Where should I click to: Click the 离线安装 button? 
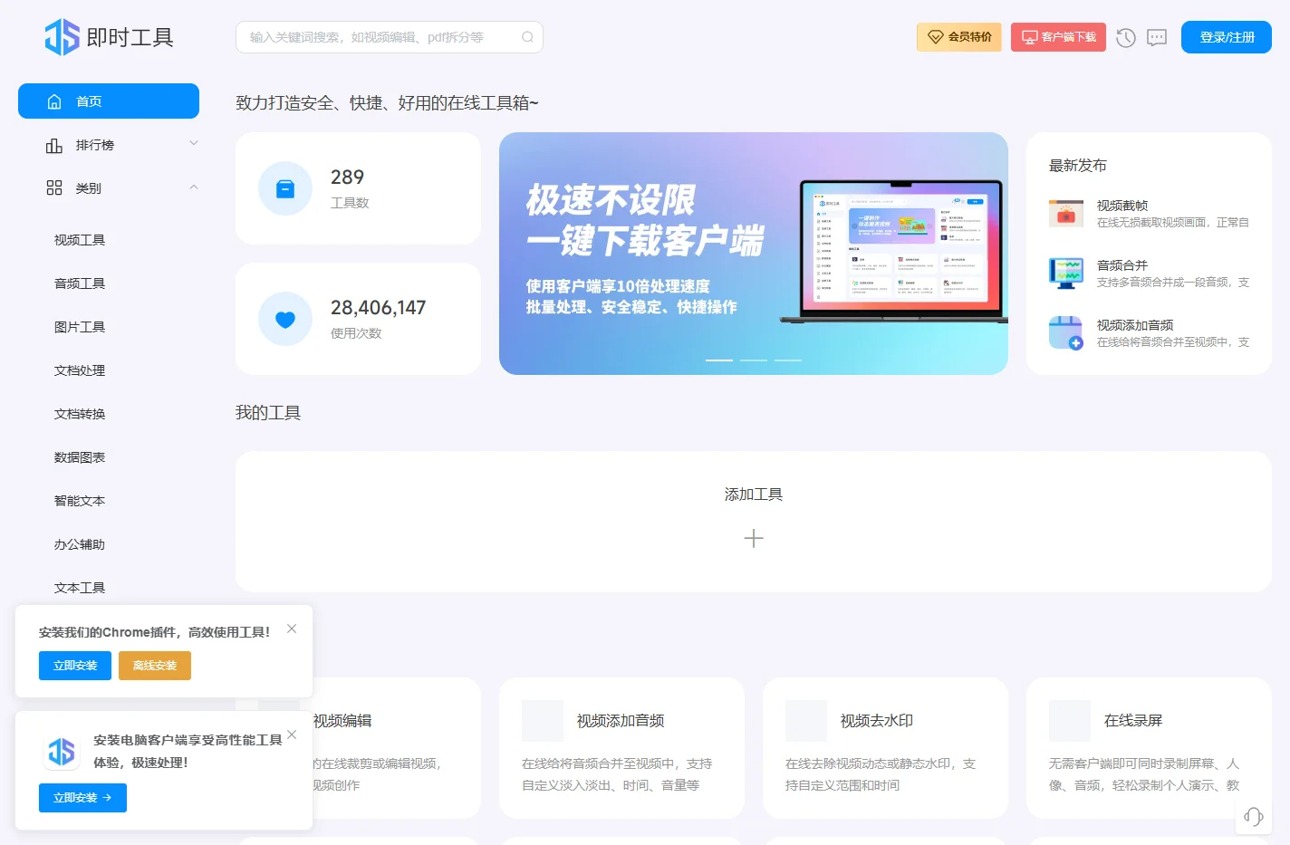pyautogui.click(x=155, y=666)
